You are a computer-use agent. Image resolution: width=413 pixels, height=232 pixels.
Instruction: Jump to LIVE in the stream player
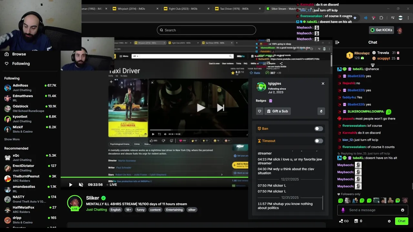click(111, 185)
